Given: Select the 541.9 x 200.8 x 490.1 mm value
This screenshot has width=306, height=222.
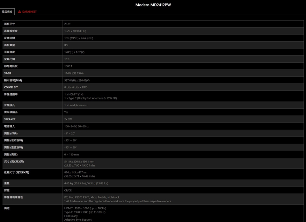Looking at the screenshot, I should (x=79, y=161).
